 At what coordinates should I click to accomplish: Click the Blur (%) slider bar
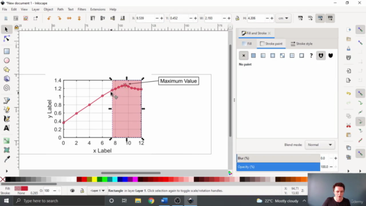[279, 158]
